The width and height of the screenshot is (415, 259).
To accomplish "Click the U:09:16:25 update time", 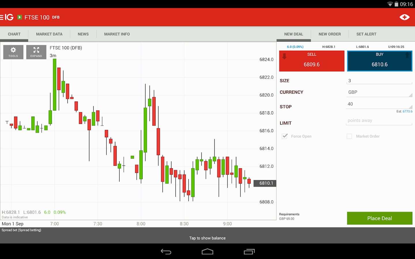I will 396,47.
